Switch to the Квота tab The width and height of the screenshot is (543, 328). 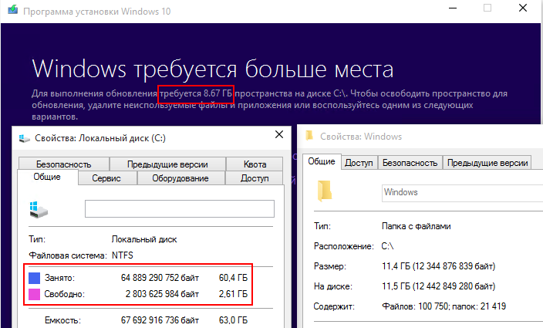click(255, 164)
